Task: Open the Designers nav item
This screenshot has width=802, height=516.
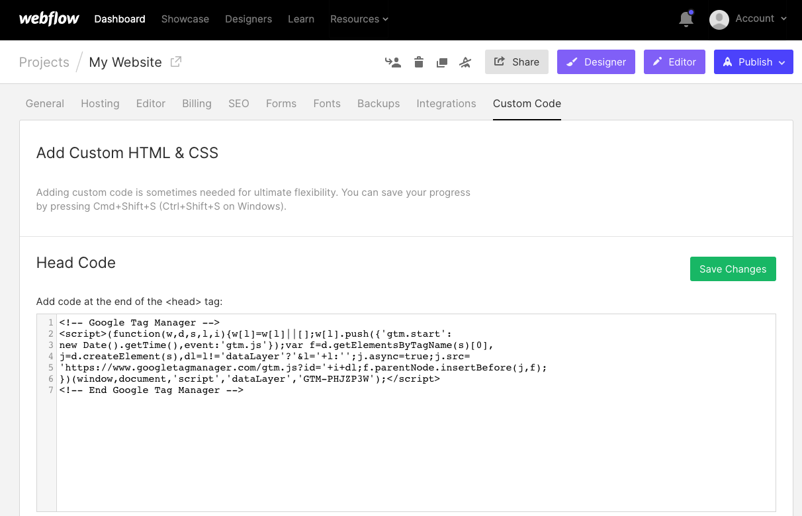Action: click(248, 19)
